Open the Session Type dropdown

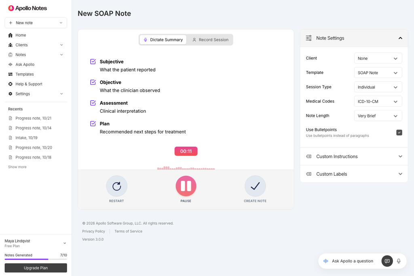tap(378, 87)
